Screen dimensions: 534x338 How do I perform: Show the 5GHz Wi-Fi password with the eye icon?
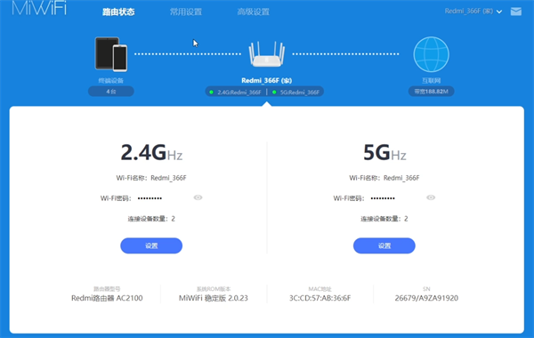pyautogui.click(x=431, y=197)
